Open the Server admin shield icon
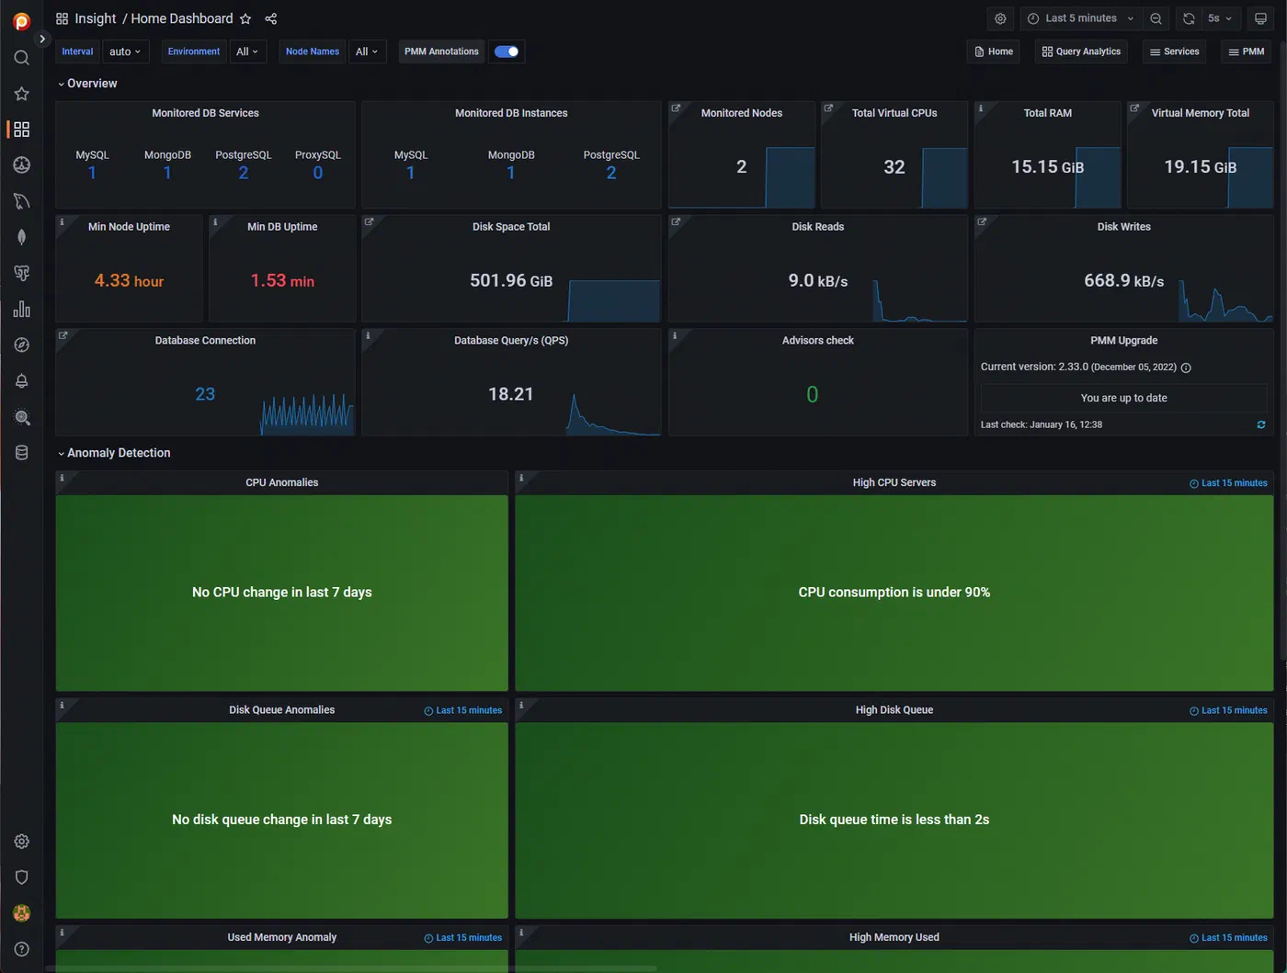 (21, 877)
